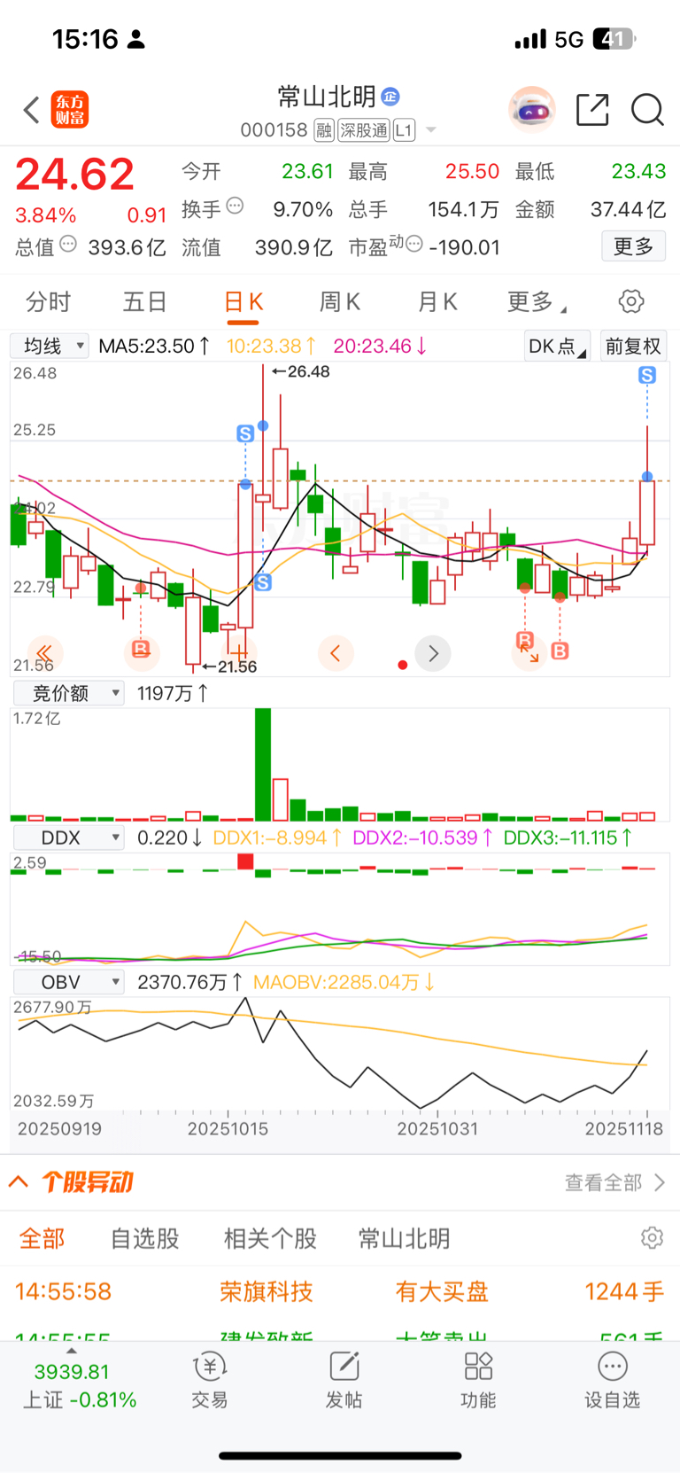The height and width of the screenshot is (1473, 680).
Task: Tap the 14:55:58 timestamp
Action: 63,1291
